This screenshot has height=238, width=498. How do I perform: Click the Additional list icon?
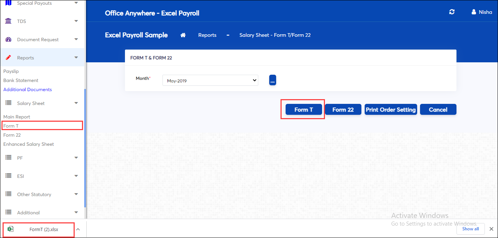[8, 212]
